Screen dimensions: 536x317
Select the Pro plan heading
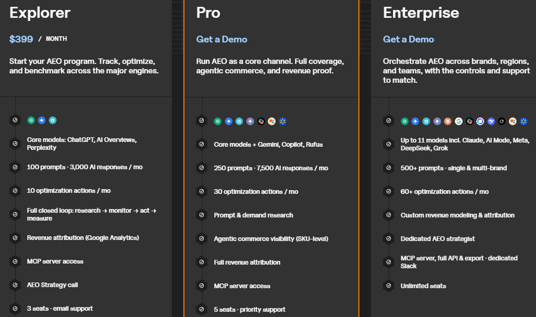tap(208, 13)
